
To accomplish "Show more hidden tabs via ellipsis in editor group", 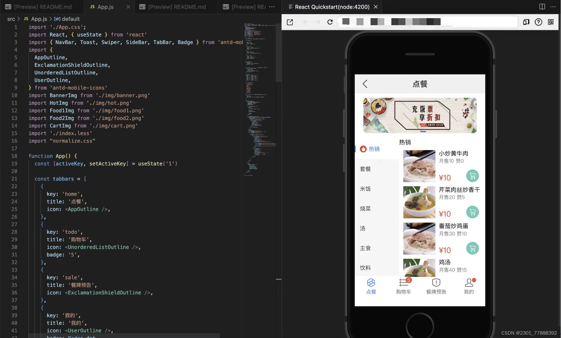I will 272,7.
